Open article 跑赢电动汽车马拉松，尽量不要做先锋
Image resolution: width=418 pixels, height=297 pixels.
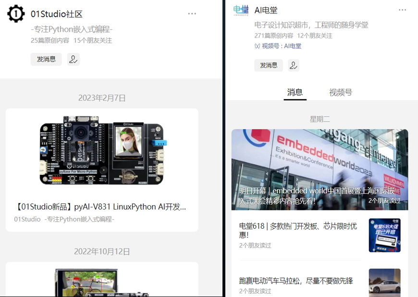click(296, 281)
